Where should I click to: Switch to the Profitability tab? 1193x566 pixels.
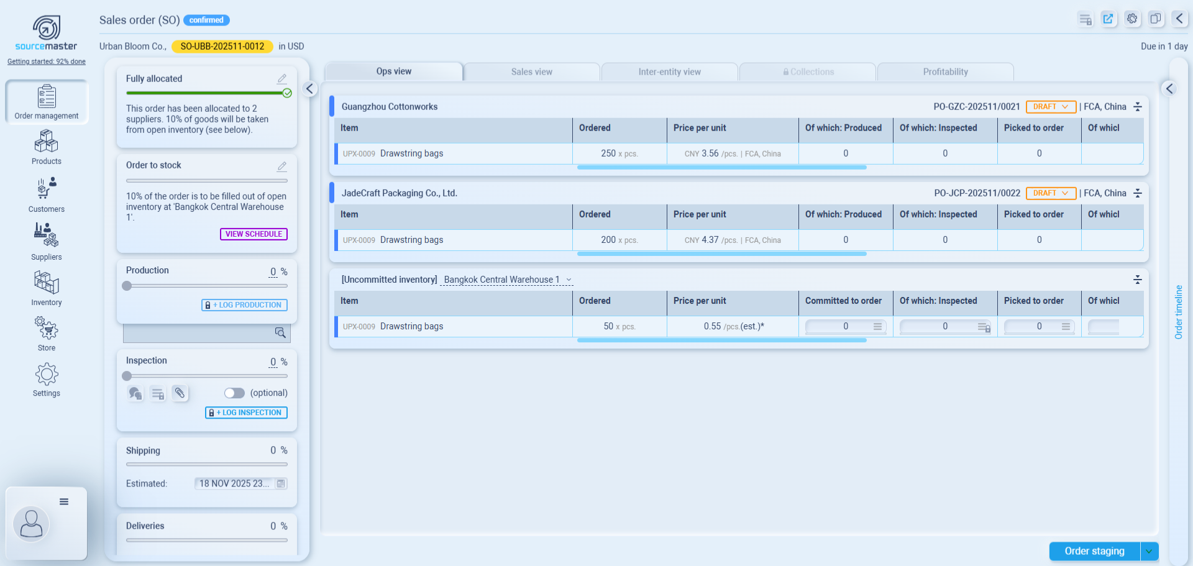pyautogui.click(x=945, y=72)
